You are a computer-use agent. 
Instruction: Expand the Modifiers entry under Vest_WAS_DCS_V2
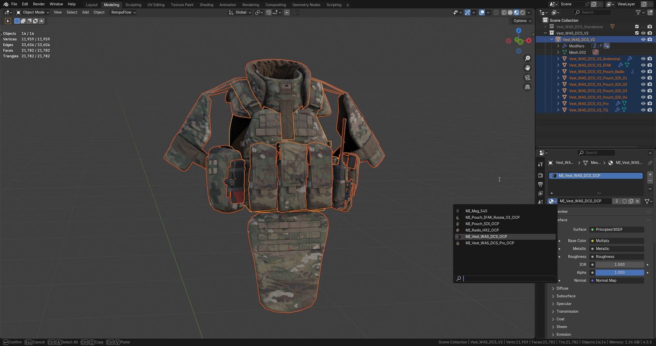(x=558, y=46)
